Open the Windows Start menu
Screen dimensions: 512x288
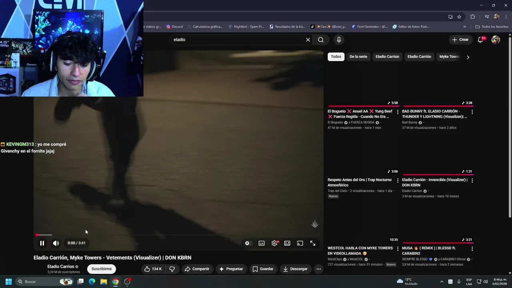tap(8, 282)
